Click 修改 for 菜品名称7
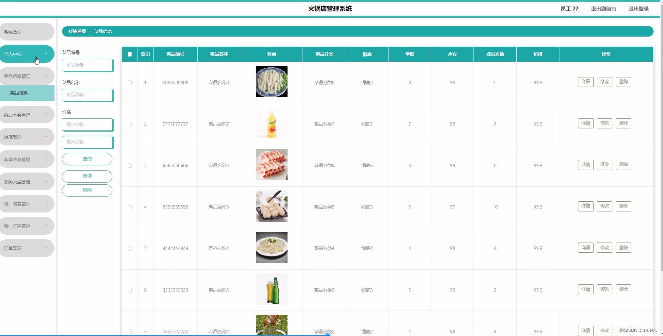Image resolution: width=663 pixels, height=336 pixels. [x=605, y=123]
